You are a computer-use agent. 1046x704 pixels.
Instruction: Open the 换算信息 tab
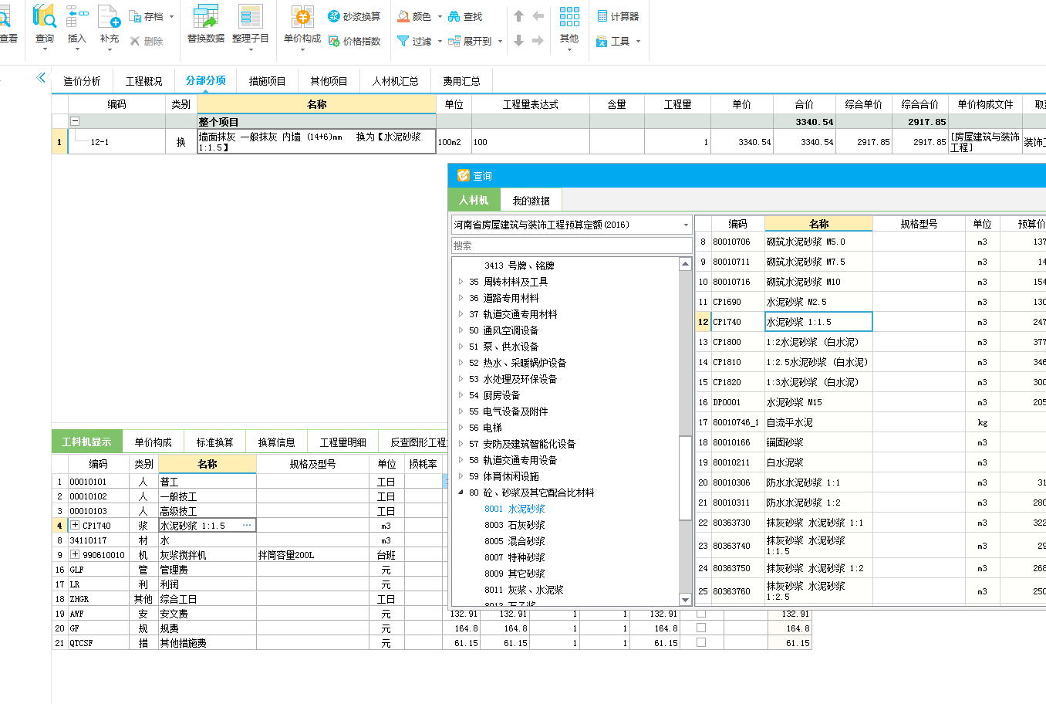coord(276,442)
